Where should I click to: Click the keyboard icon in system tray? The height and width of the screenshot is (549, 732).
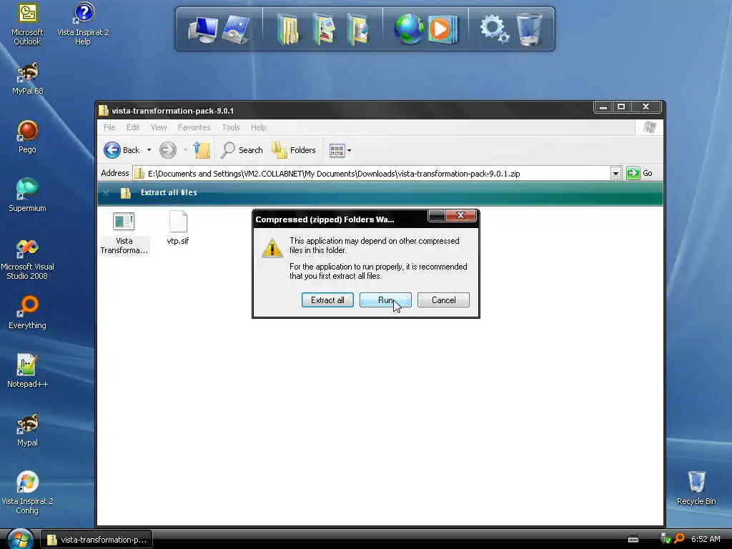[633, 539]
